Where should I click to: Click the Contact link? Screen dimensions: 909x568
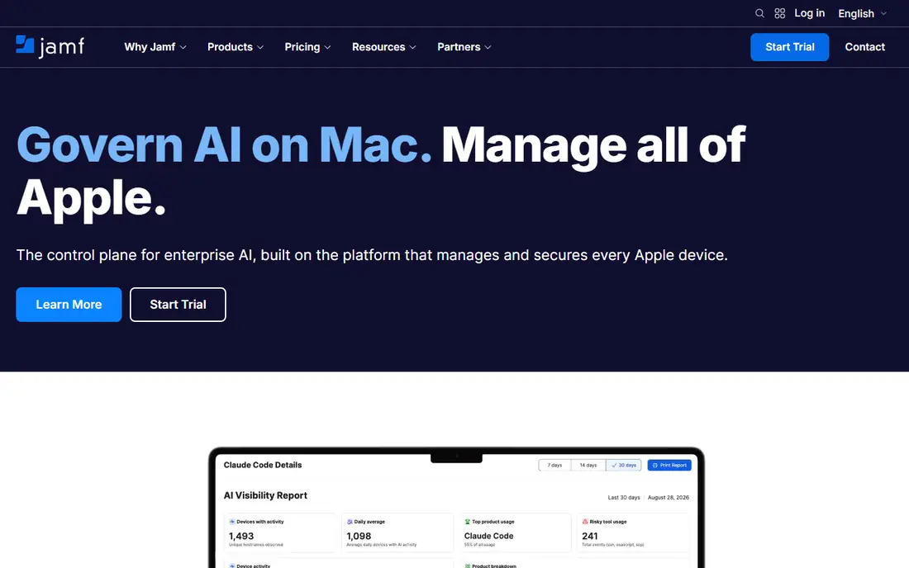[864, 47]
